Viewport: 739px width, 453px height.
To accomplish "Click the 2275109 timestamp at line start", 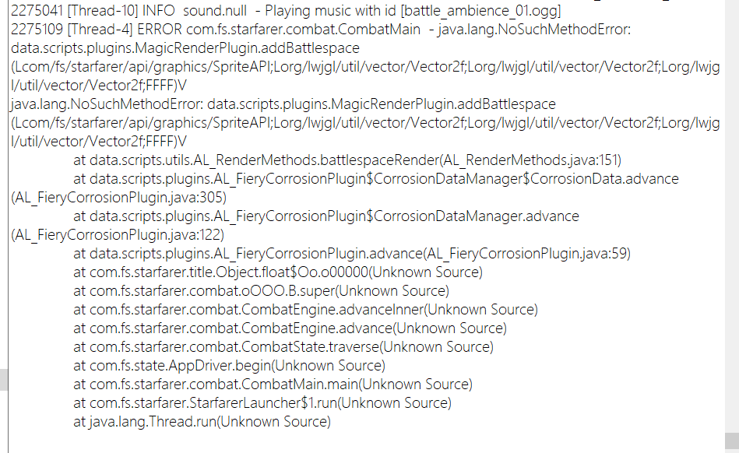I will 36,30.
